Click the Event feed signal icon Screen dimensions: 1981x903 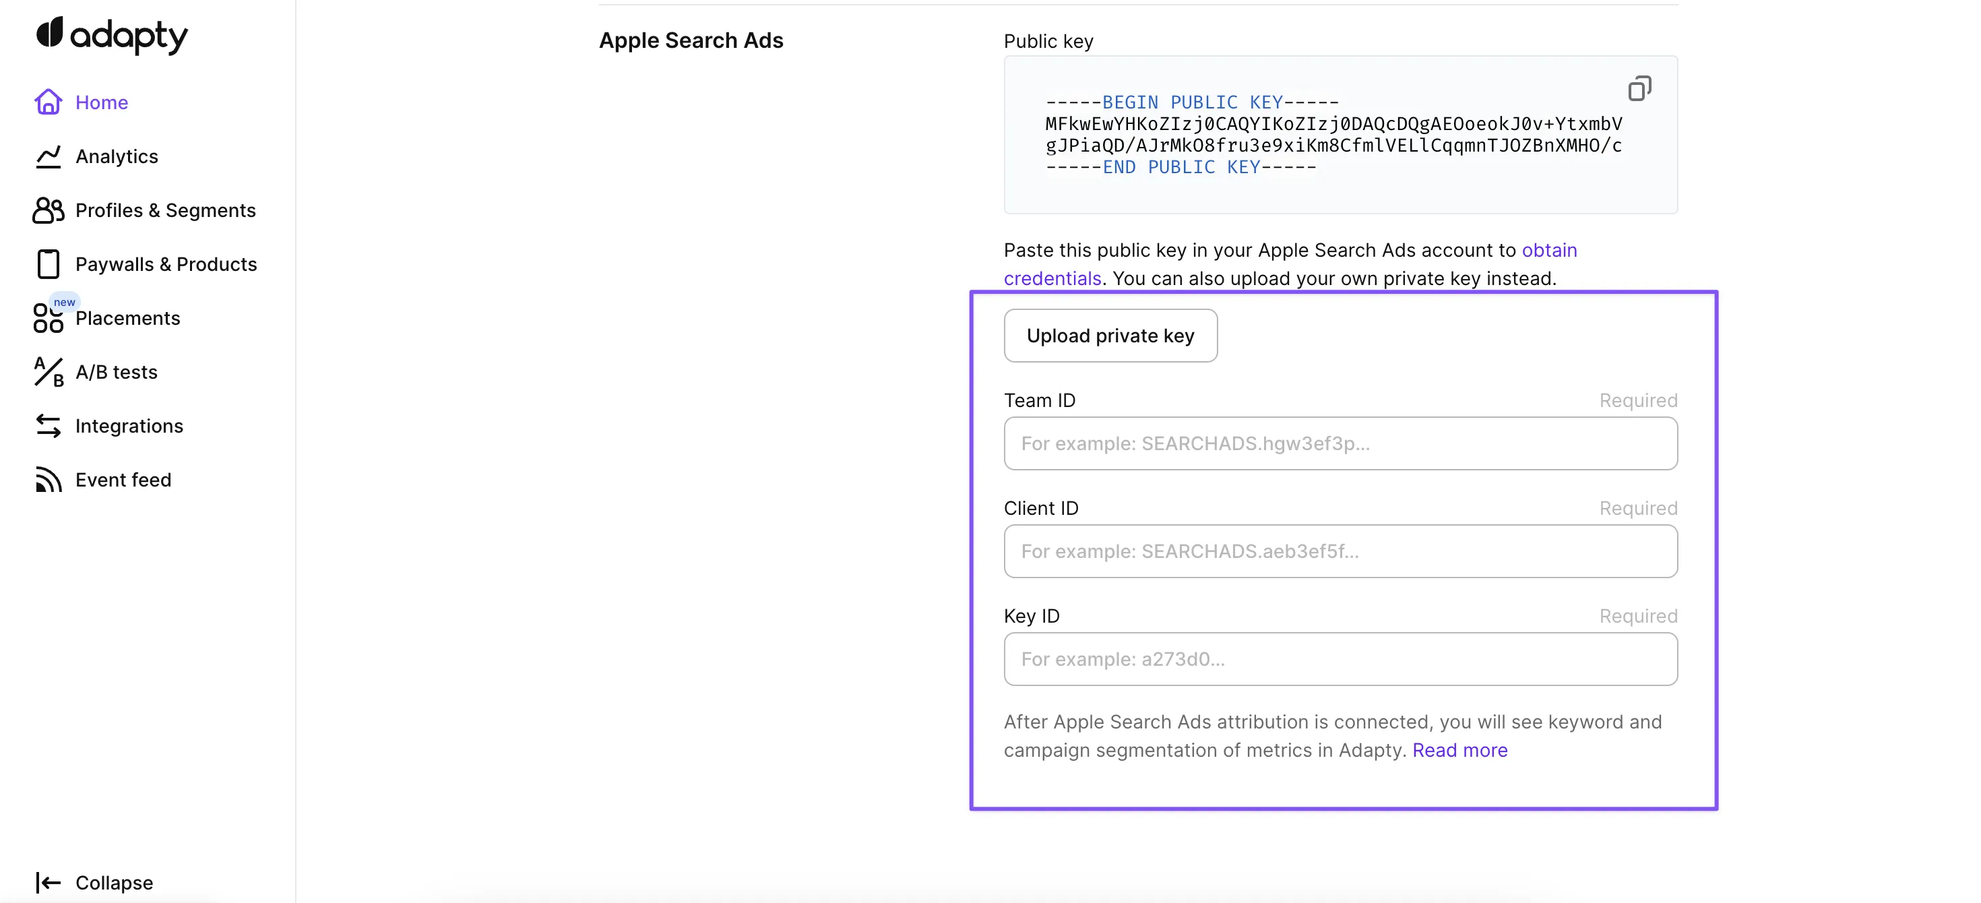[x=48, y=479]
